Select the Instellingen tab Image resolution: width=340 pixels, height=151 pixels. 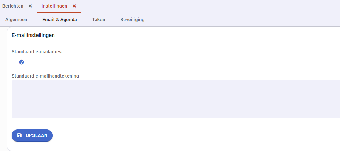click(x=54, y=6)
